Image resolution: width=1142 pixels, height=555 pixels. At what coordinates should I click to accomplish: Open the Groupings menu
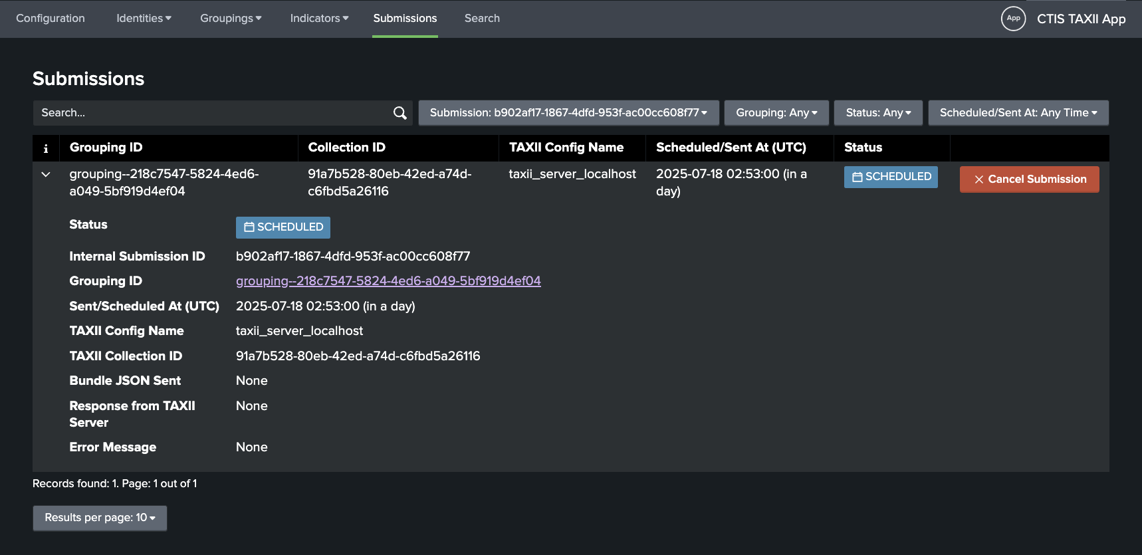point(231,19)
